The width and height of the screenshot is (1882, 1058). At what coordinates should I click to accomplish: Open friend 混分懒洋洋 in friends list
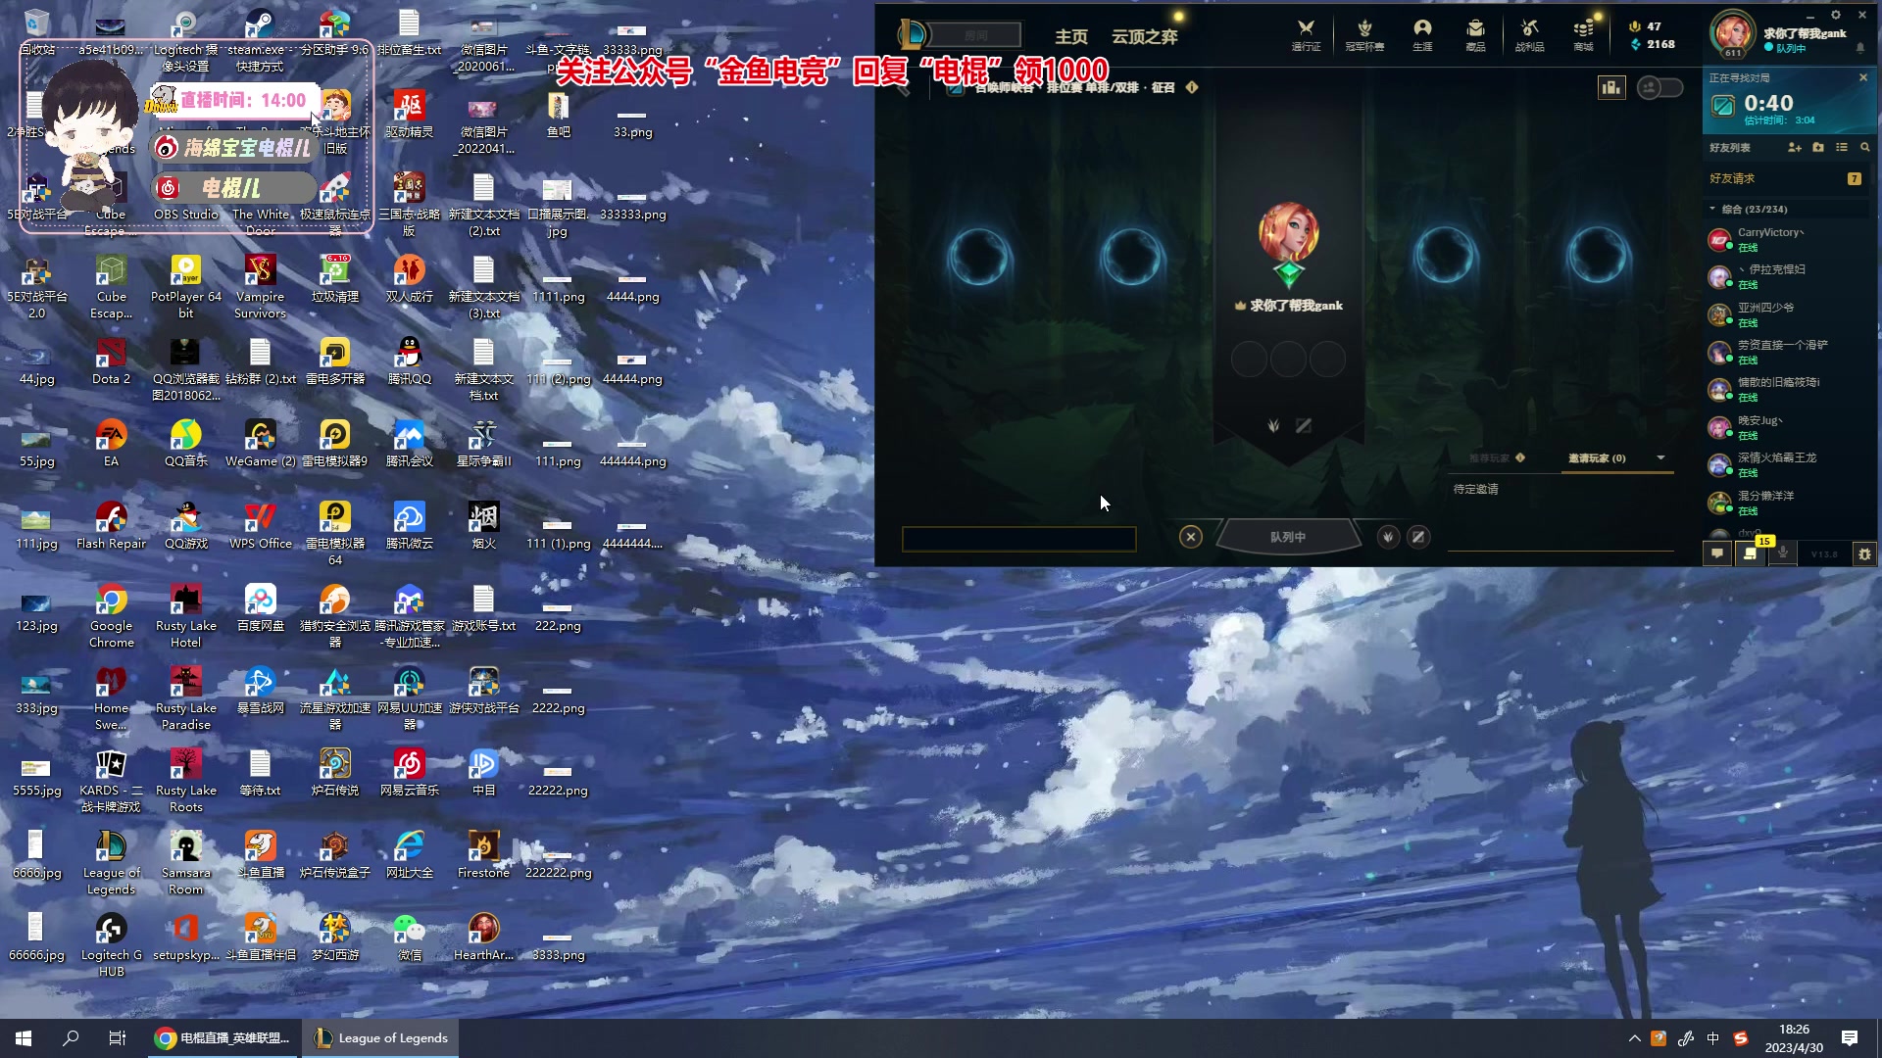(x=1786, y=503)
